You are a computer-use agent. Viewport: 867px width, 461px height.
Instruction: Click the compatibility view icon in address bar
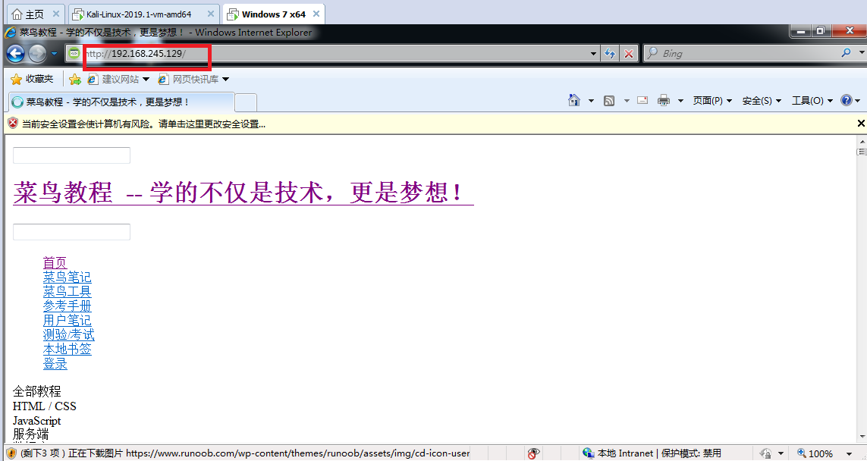pos(74,54)
